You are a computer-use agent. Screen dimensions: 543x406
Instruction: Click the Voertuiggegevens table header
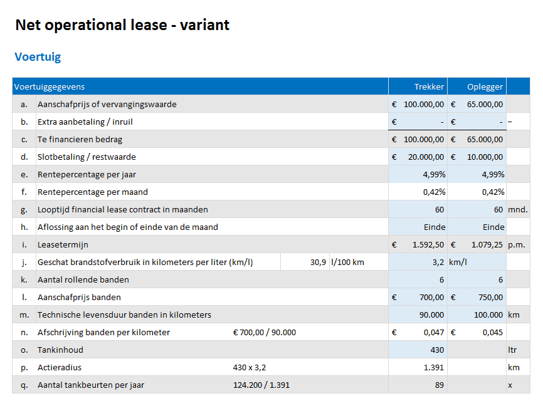[50, 86]
